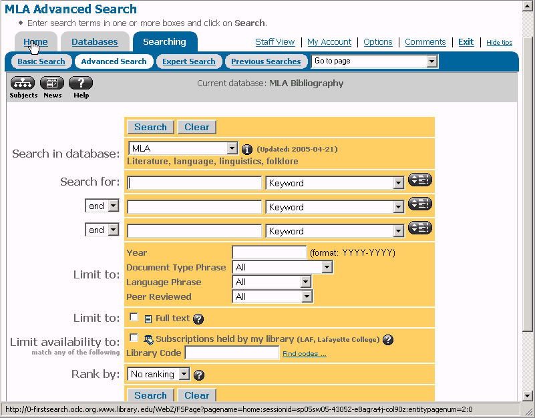This screenshot has height=418, width=535.
Task: Open the first 'and' operator dropdown
Action: coord(102,206)
